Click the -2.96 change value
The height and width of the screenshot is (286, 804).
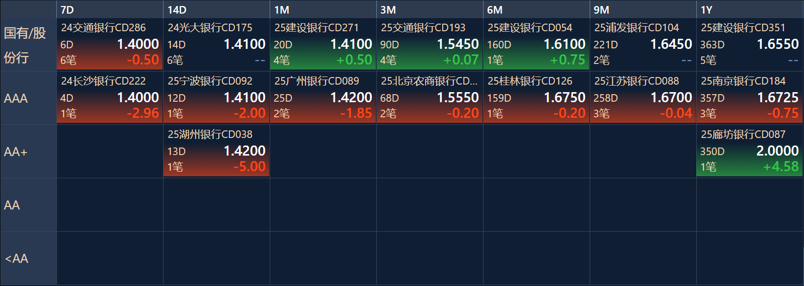[143, 113]
